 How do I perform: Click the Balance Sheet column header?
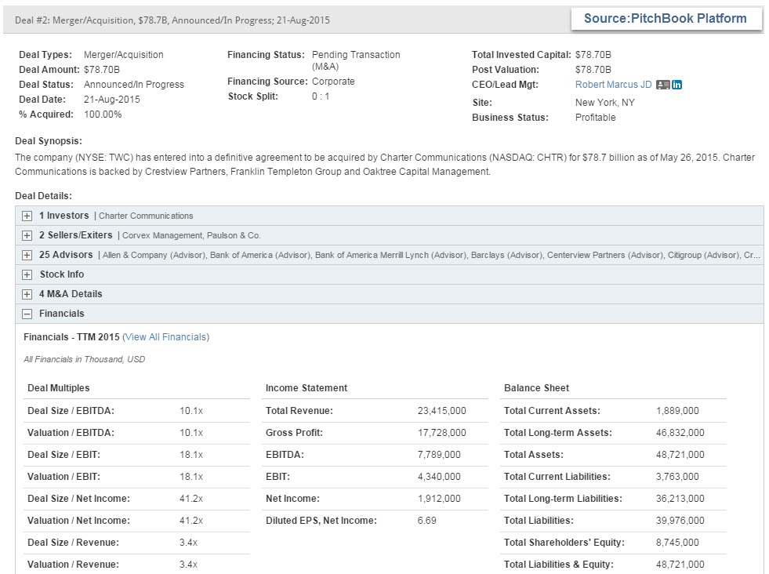tap(536, 388)
